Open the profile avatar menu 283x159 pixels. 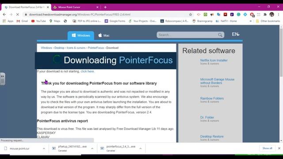(x=272, y=15)
